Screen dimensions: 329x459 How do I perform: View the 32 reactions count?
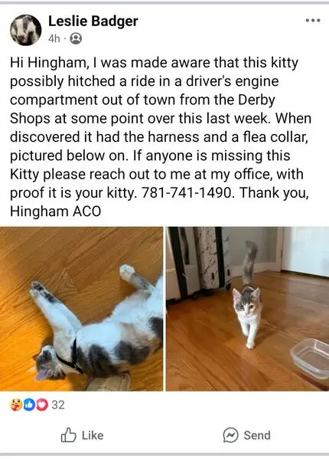(x=58, y=405)
